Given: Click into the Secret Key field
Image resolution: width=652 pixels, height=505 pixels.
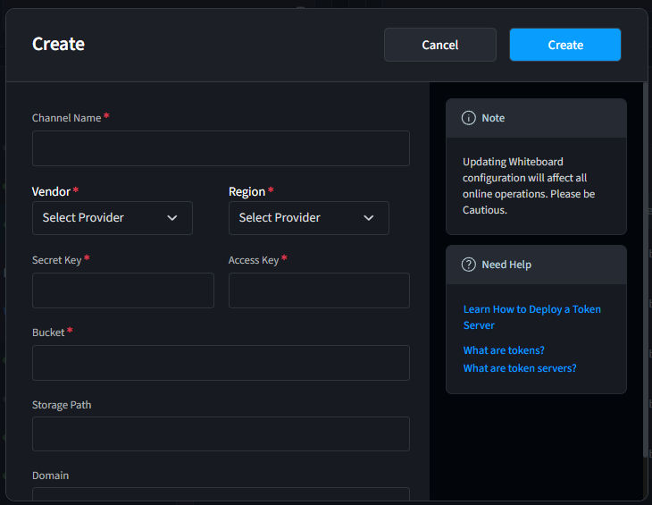Looking at the screenshot, I should coord(123,290).
